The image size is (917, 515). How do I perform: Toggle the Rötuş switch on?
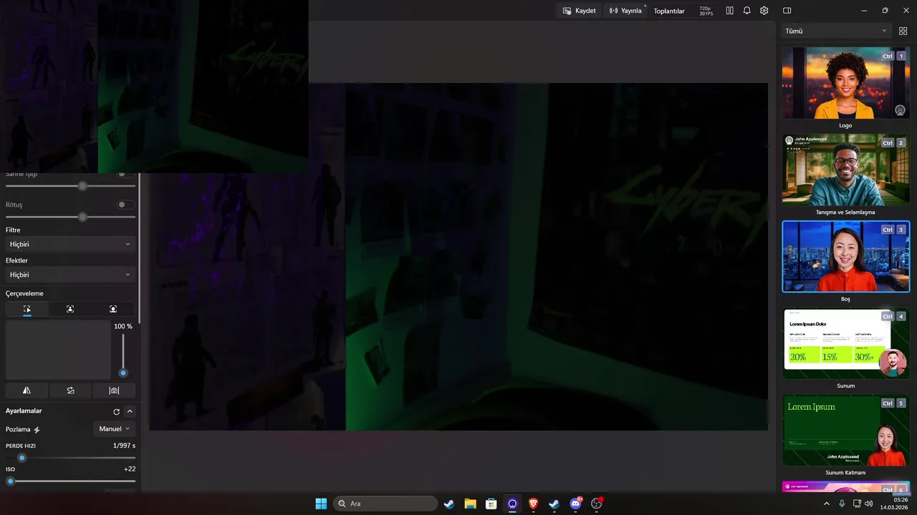click(x=125, y=205)
